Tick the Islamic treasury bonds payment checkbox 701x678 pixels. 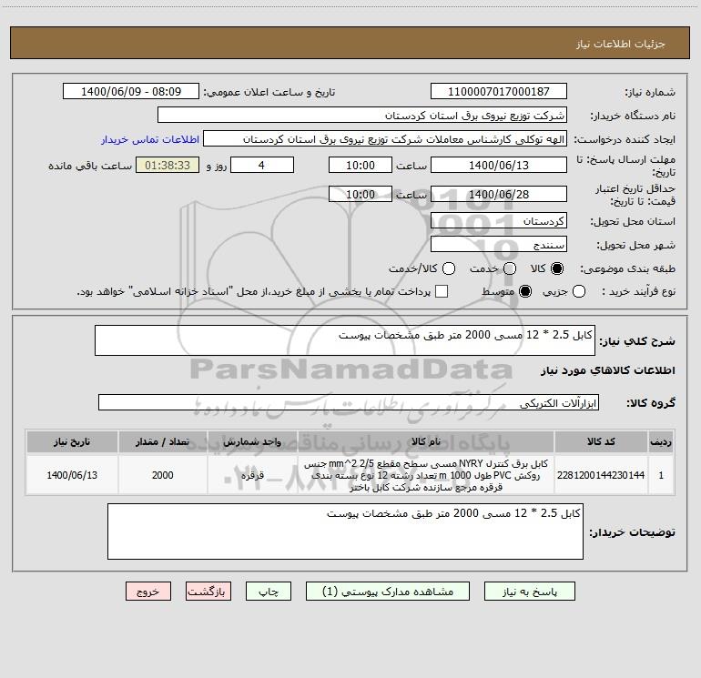click(x=442, y=291)
